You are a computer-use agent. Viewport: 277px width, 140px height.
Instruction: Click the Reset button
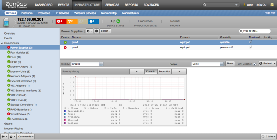[x=230, y=64]
